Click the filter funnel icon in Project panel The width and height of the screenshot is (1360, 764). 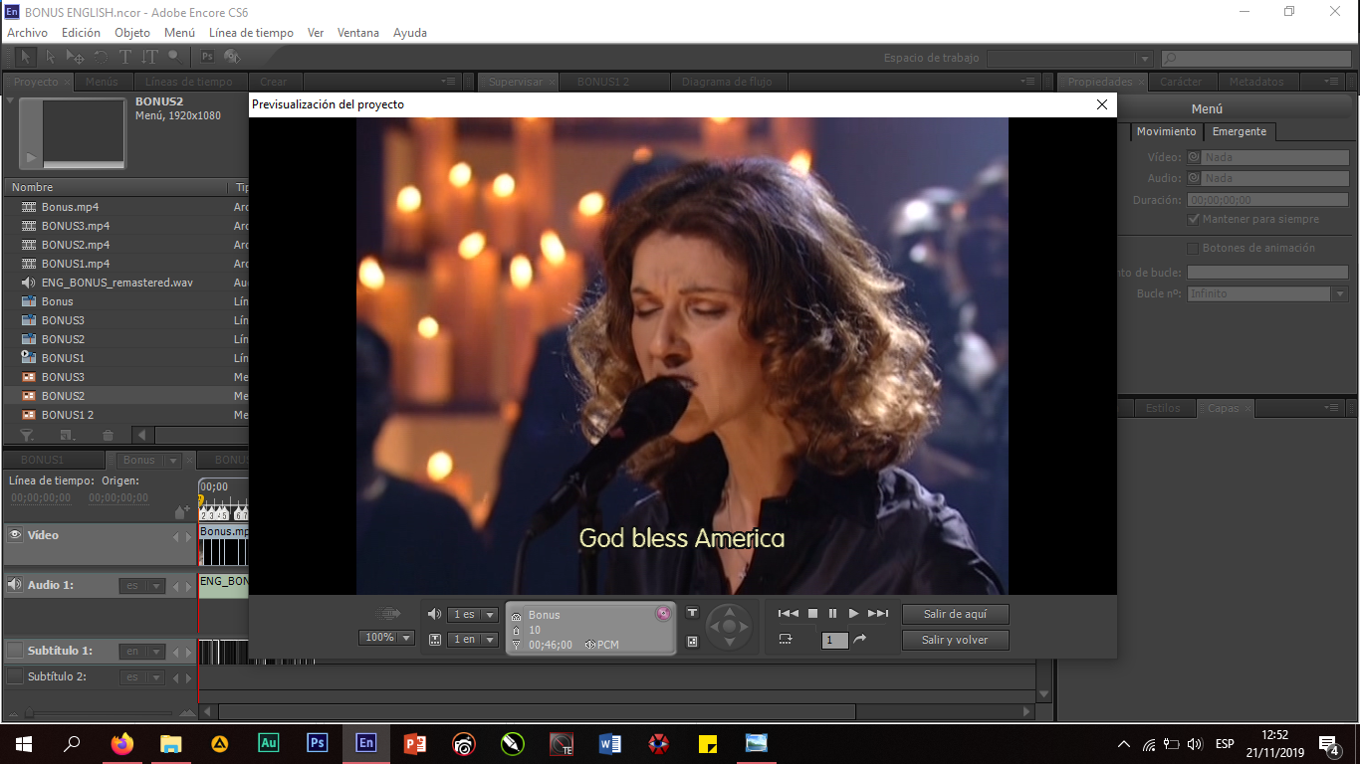click(x=28, y=435)
